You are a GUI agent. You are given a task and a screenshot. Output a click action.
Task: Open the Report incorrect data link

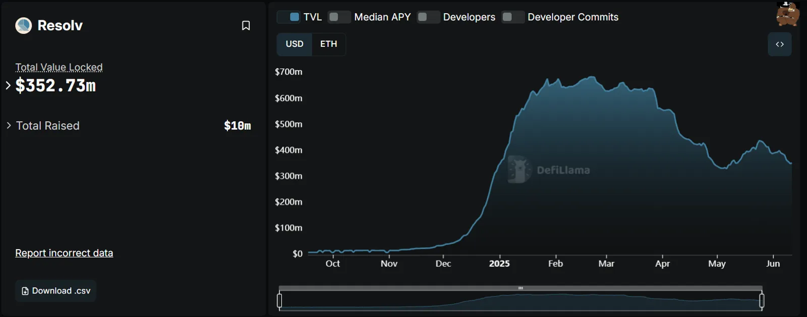pos(64,253)
